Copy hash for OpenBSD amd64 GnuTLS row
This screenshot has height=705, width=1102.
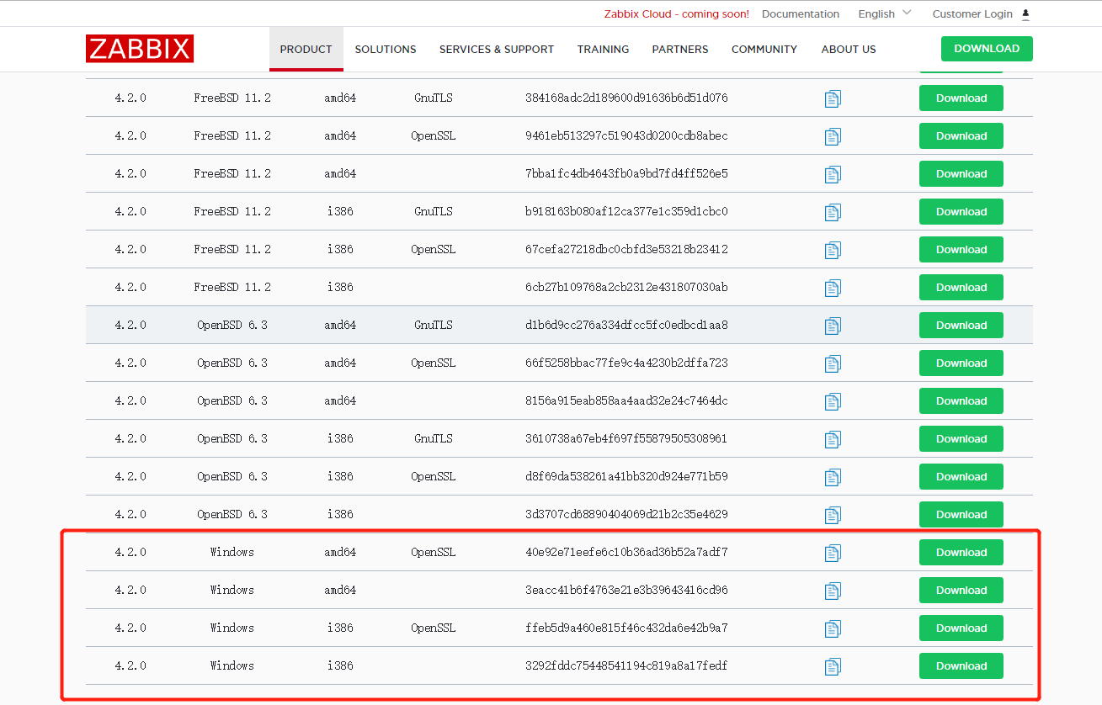pos(833,326)
